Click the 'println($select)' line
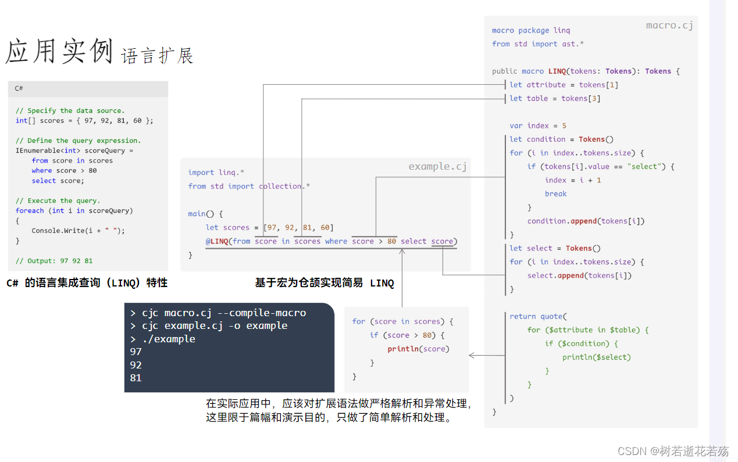Image resolution: width=738 pixels, height=462 pixels. (597, 357)
